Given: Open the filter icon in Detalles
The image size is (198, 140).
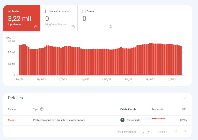Looking at the screenshot, I should click(185, 97).
